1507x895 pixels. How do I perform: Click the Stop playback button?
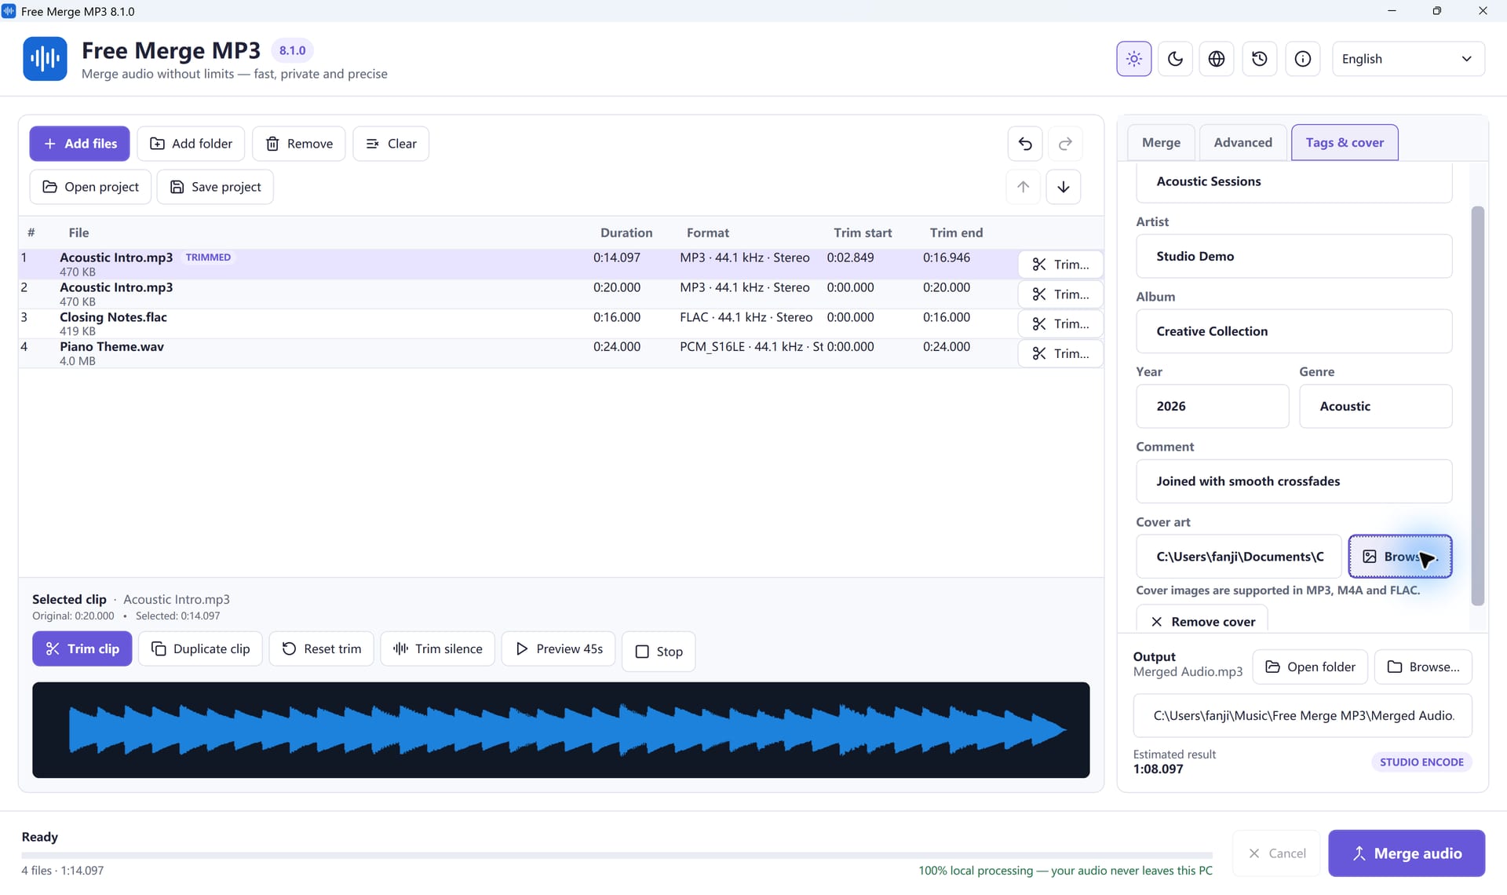(x=659, y=652)
